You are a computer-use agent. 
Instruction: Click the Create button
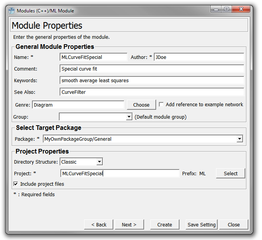[165, 224]
